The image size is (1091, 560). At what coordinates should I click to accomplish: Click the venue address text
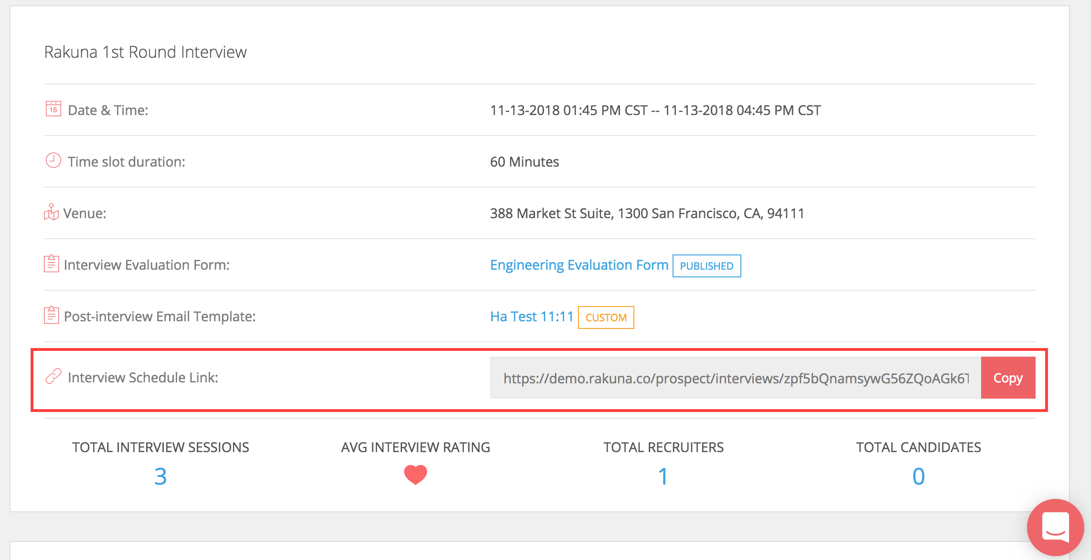647,213
